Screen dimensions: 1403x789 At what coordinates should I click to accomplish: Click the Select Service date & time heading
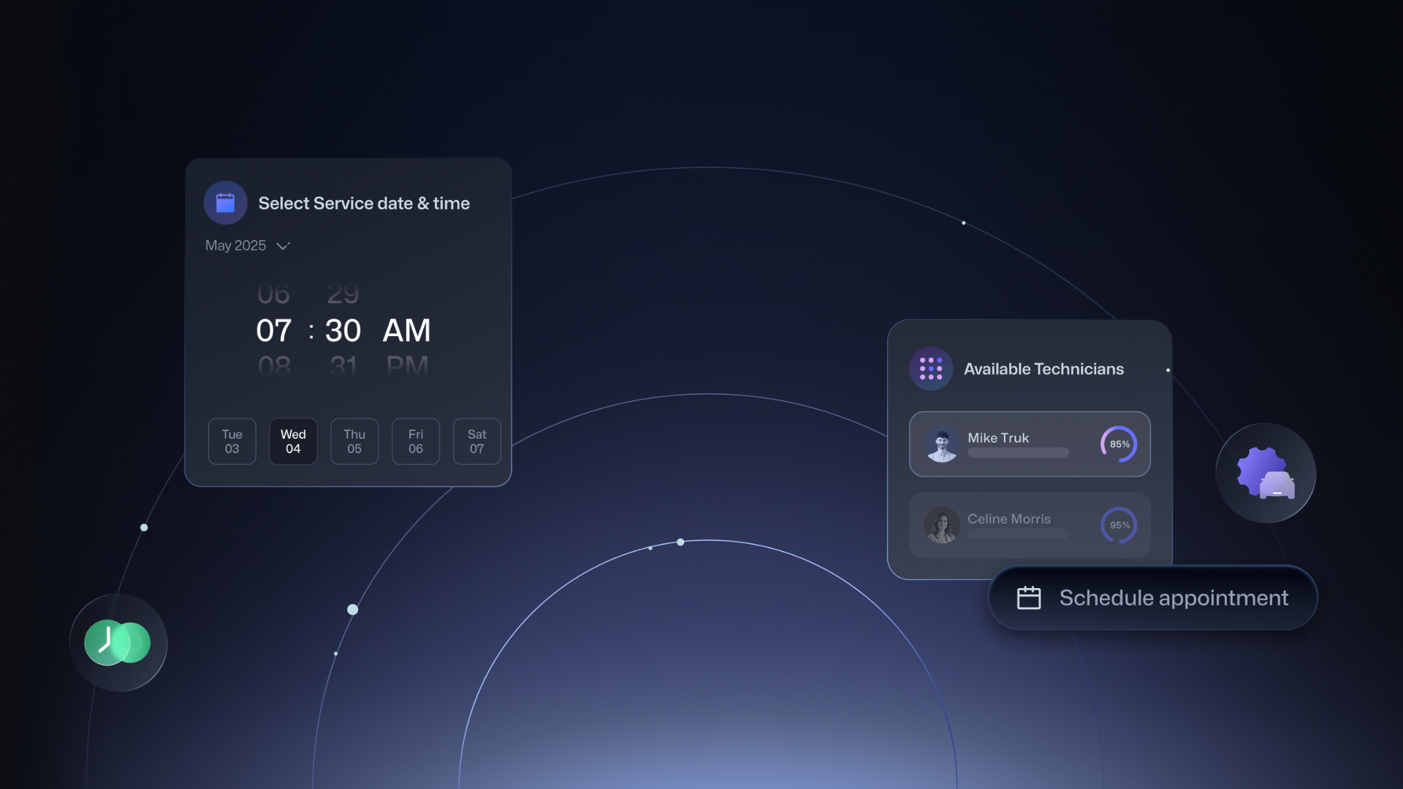tap(364, 203)
